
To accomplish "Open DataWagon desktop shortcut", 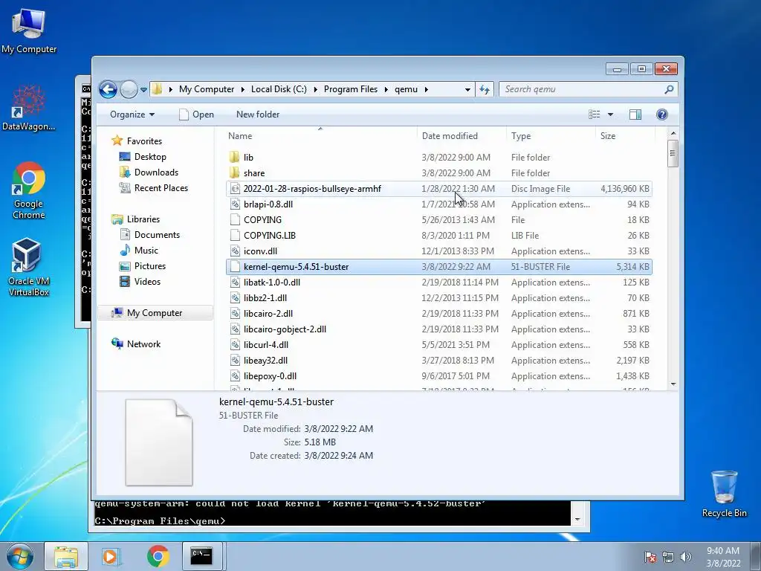I will 29,108.
